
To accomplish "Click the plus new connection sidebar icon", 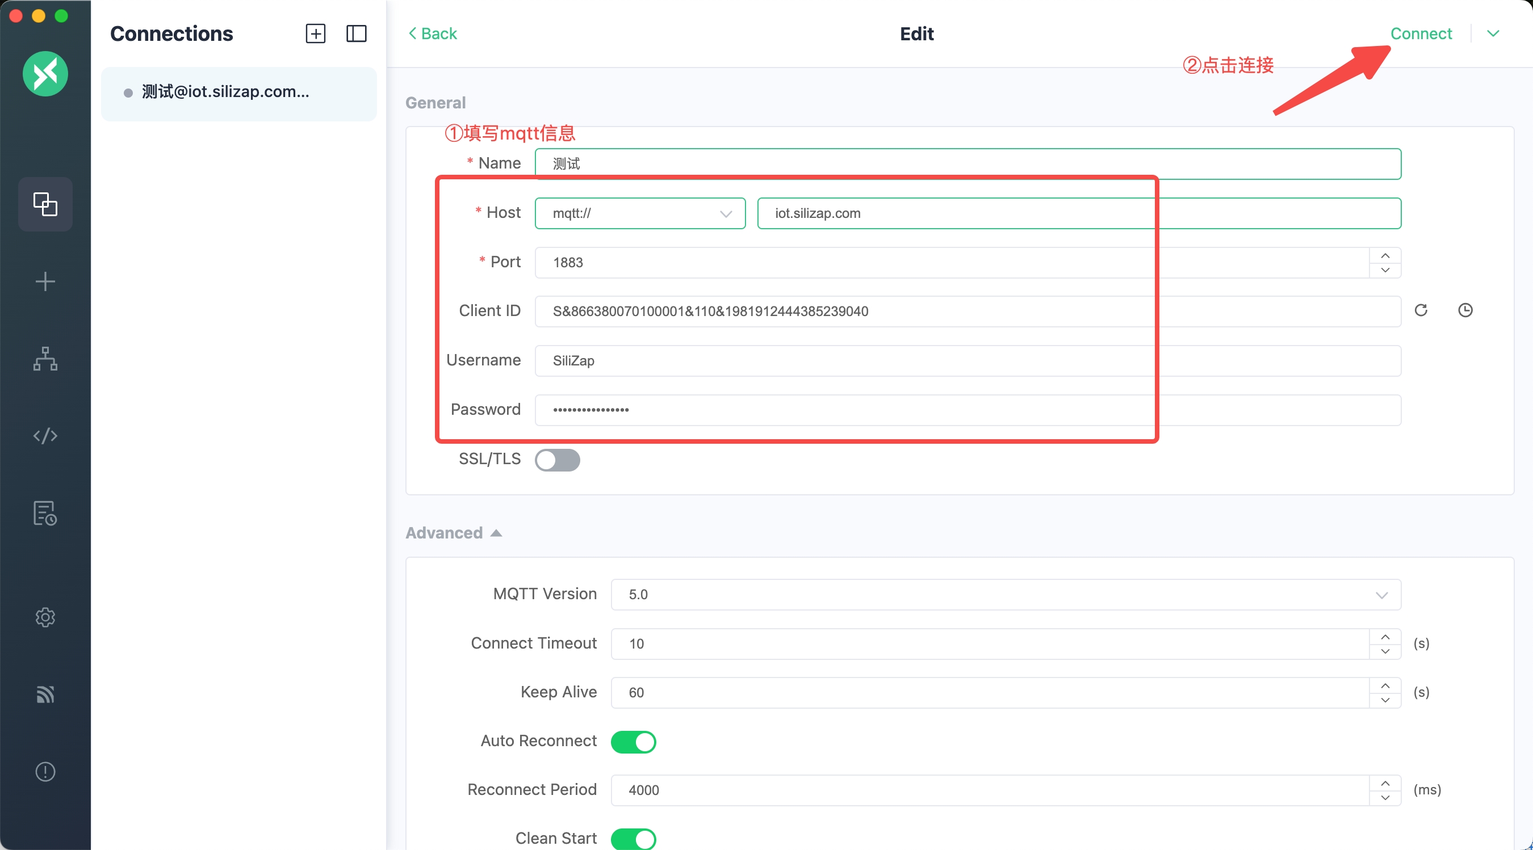I will click(x=45, y=281).
